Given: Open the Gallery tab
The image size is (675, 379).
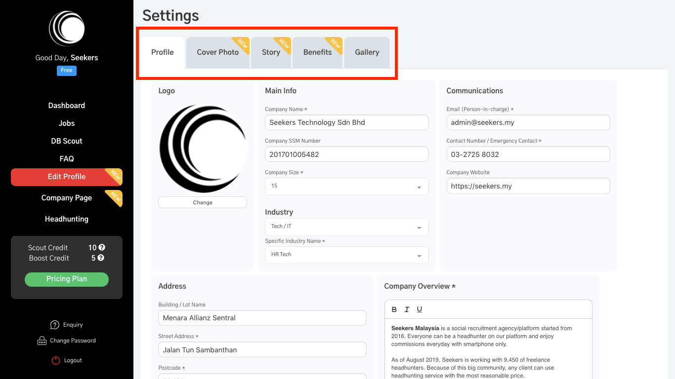Looking at the screenshot, I should [367, 52].
